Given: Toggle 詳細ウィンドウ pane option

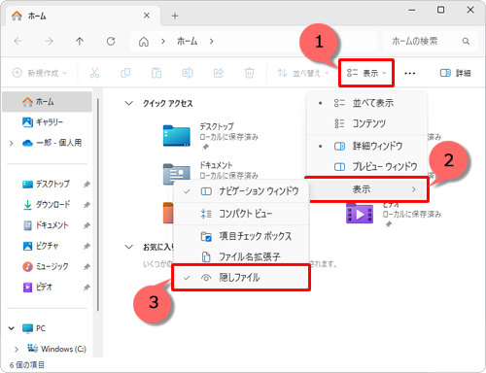Looking at the screenshot, I should [367, 146].
